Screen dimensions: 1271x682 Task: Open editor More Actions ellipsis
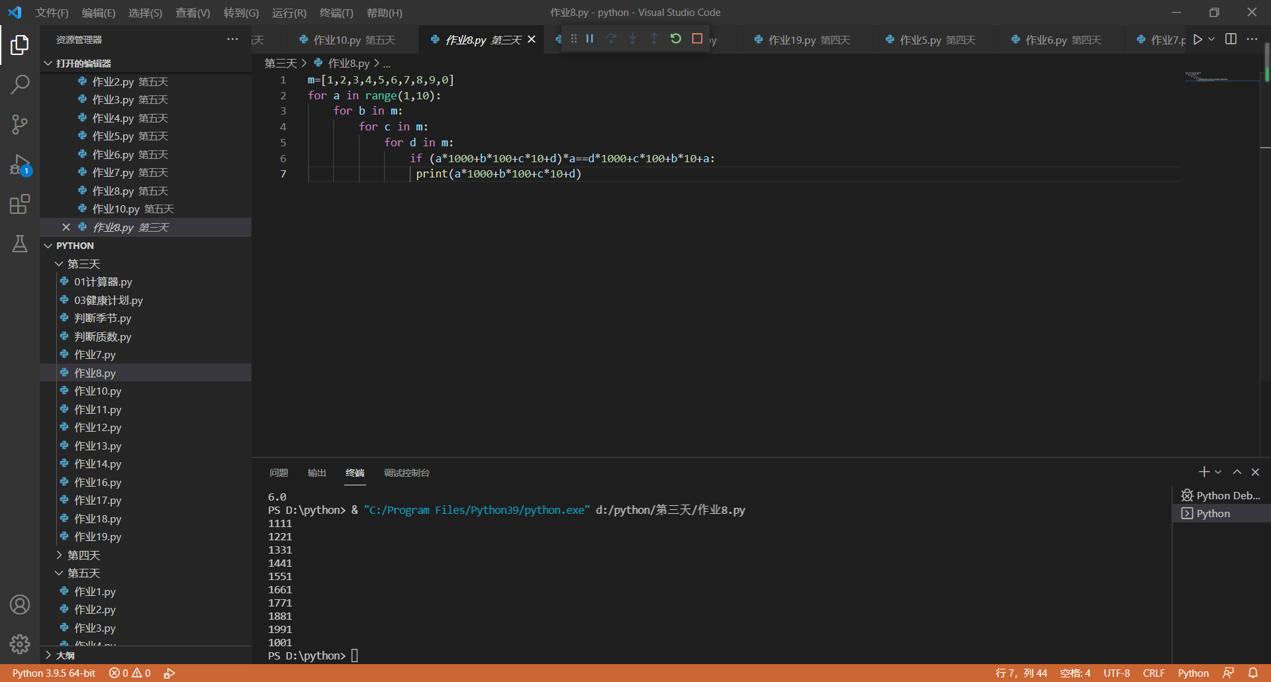click(x=1252, y=39)
